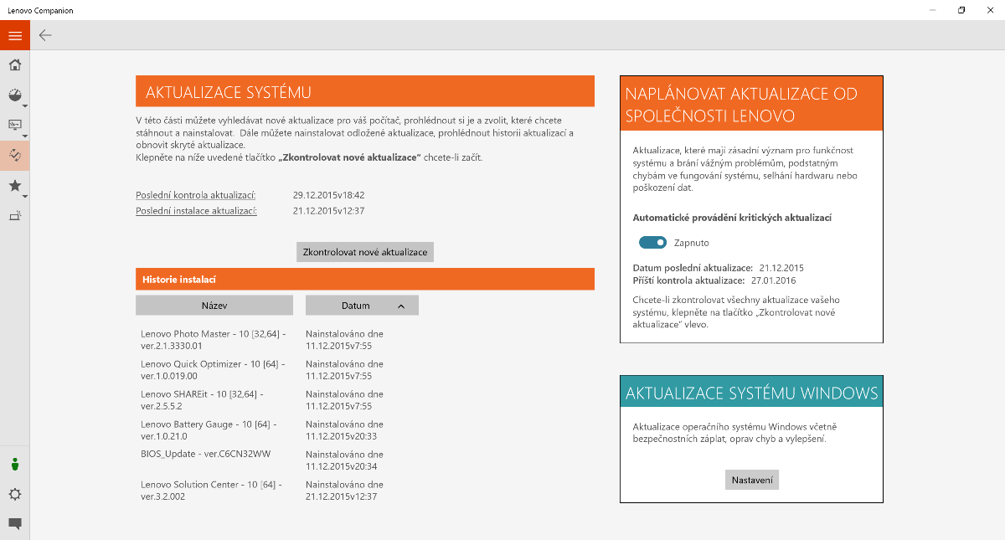Click Poslední kontrola aktualizací link
The width and height of the screenshot is (1005, 540).
pyautogui.click(x=196, y=195)
